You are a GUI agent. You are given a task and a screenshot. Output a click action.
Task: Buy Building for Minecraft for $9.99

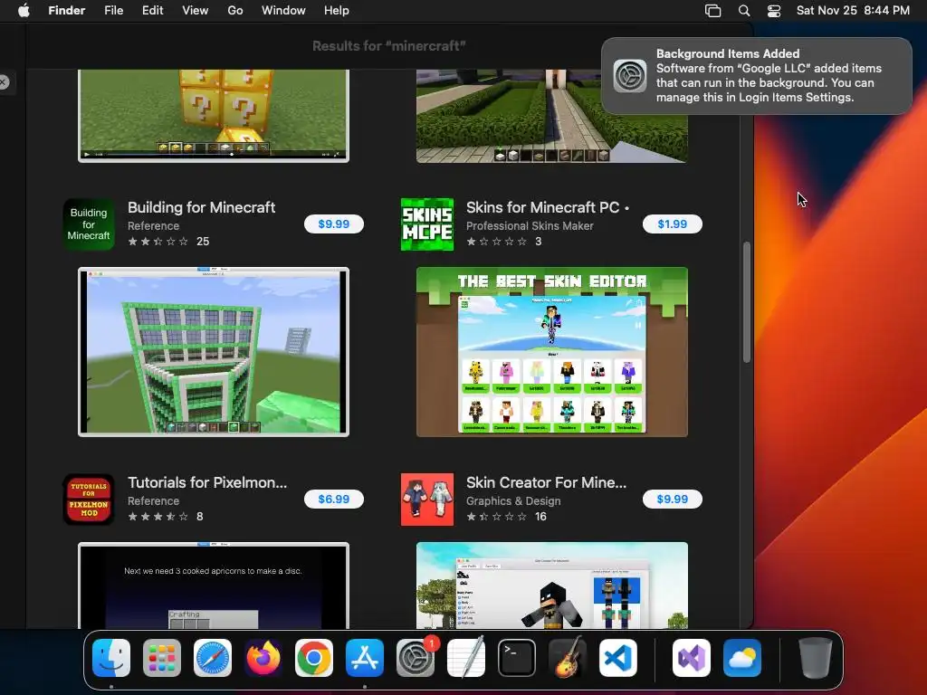[x=334, y=224]
